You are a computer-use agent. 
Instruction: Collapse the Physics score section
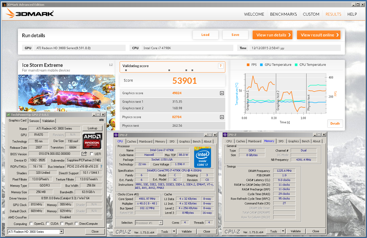point(222,117)
